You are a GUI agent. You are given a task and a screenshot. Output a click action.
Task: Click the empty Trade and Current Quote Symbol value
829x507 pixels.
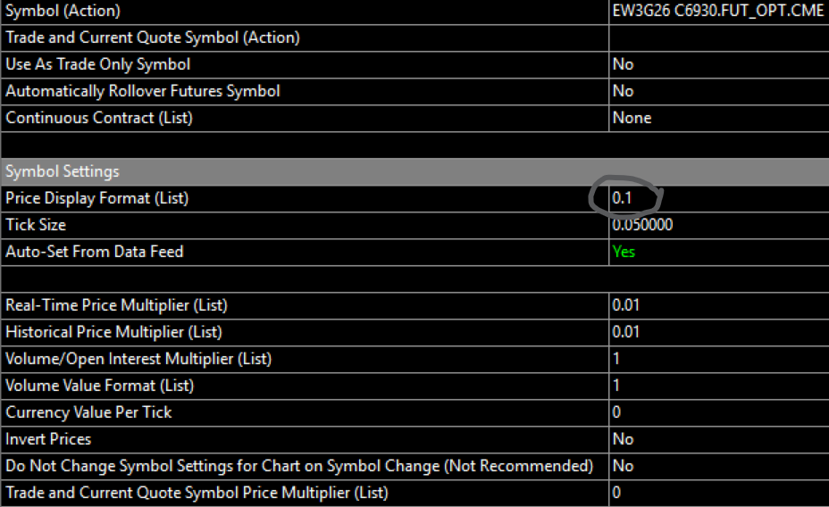(717, 37)
